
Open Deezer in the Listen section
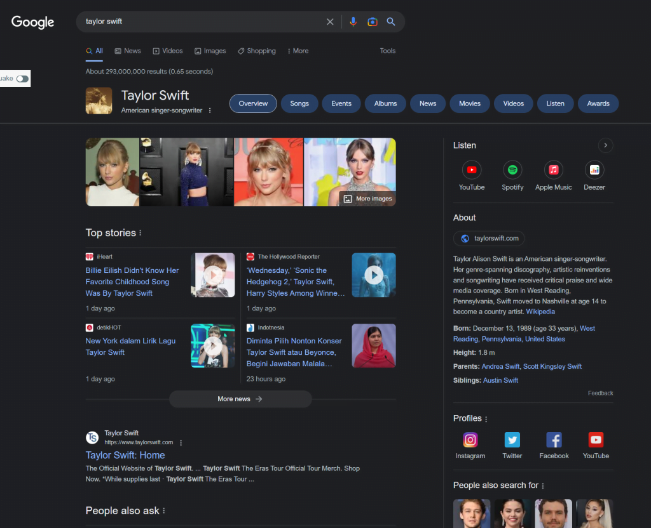[594, 169]
